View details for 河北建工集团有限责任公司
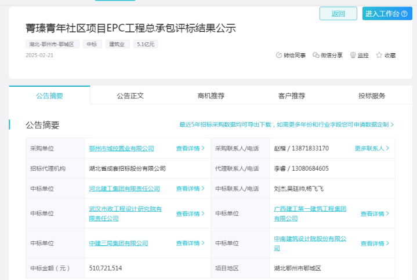This screenshot has height=280, width=417. pyautogui.click(x=190, y=189)
